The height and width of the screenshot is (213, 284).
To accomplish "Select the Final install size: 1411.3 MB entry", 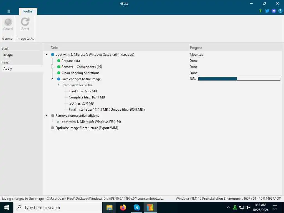I will 107,109.
